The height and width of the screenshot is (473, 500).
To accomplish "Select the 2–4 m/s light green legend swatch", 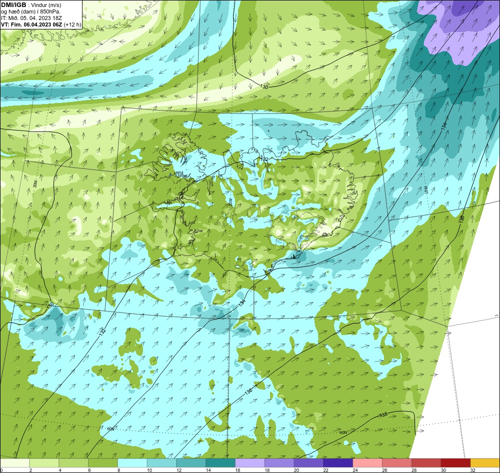I will pos(44,463).
